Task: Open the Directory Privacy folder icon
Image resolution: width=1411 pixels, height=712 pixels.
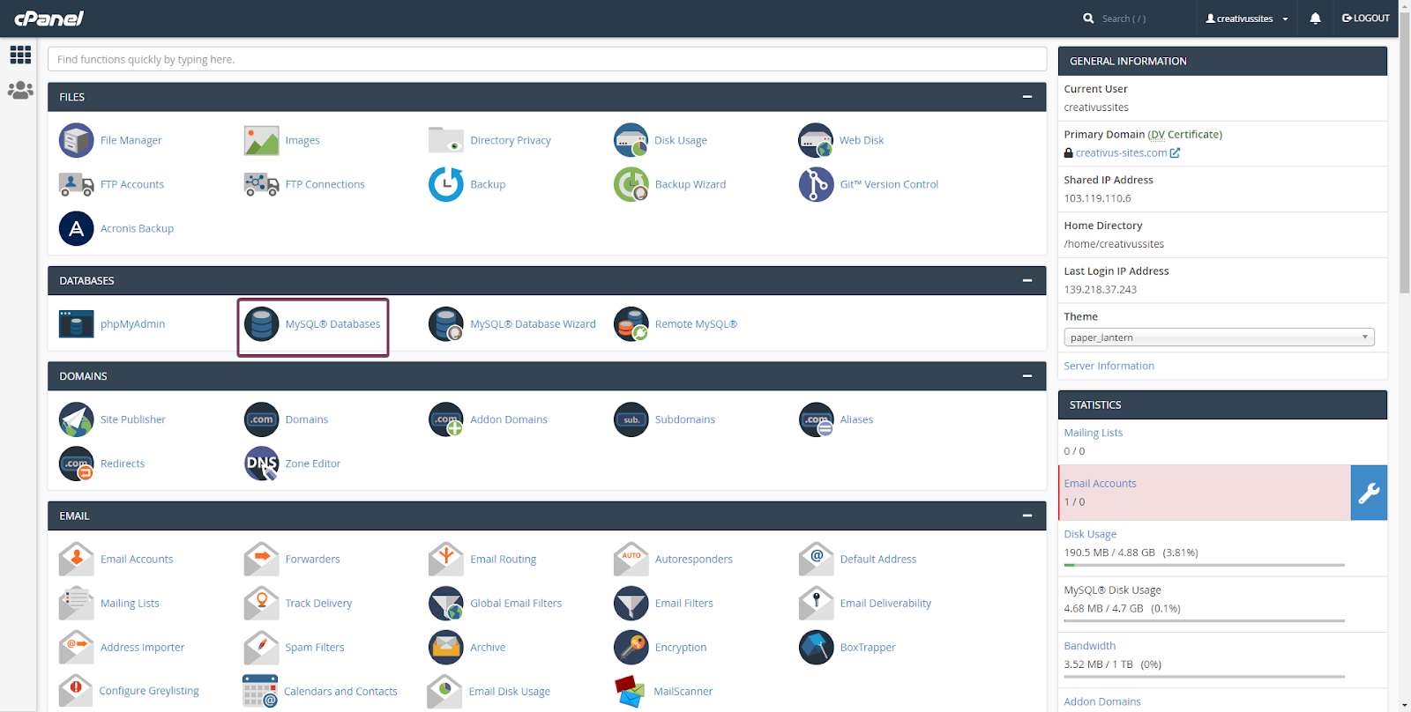Action: [446, 140]
